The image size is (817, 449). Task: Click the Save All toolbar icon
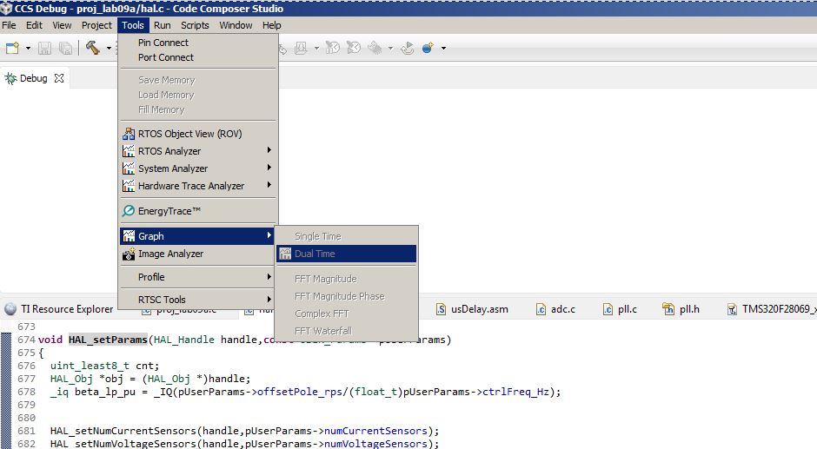65,49
